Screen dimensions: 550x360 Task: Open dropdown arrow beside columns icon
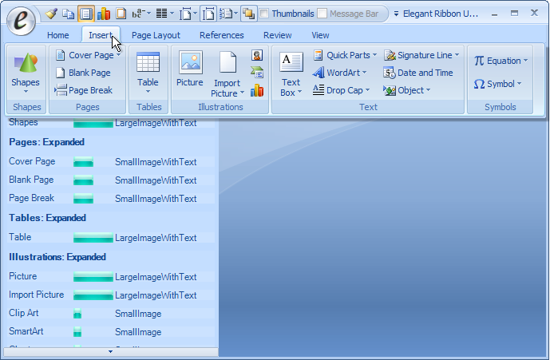coord(172,14)
